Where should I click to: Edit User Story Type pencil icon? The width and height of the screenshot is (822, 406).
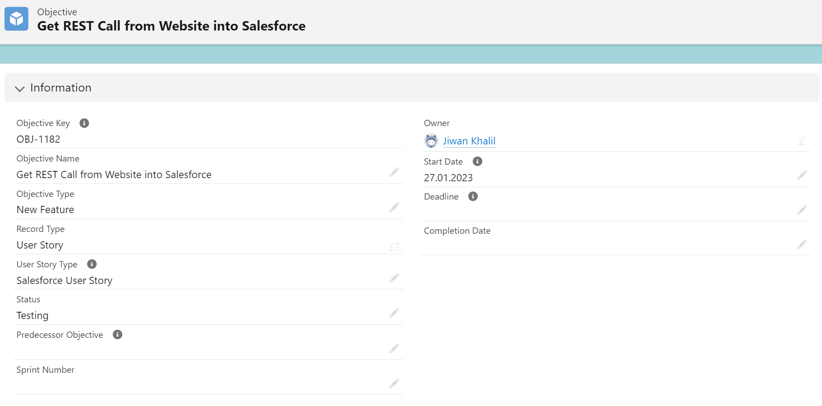tap(394, 278)
